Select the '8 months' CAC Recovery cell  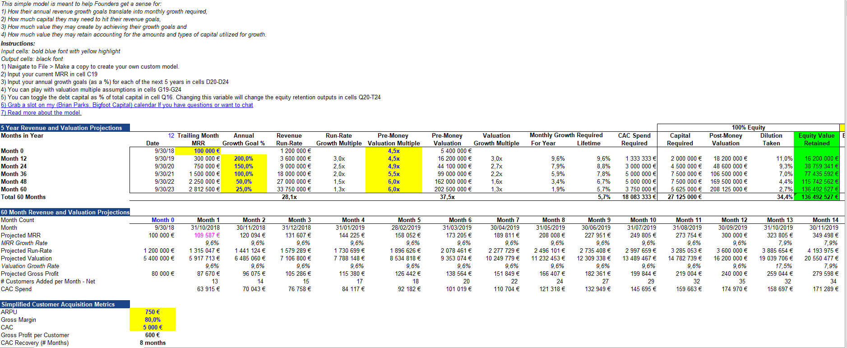tap(153, 343)
